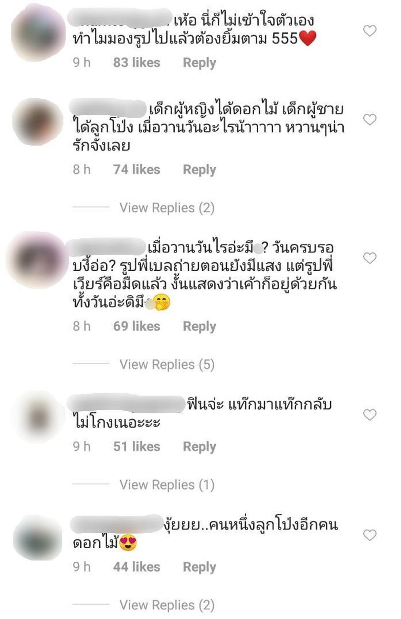Like the comment with 69 likes
401x619 pixels.
pos(370,258)
